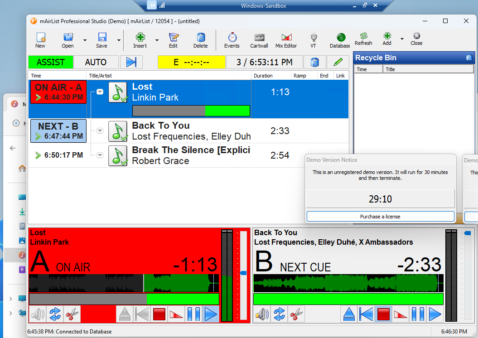Create a new playlist with New

click(40, 40)
